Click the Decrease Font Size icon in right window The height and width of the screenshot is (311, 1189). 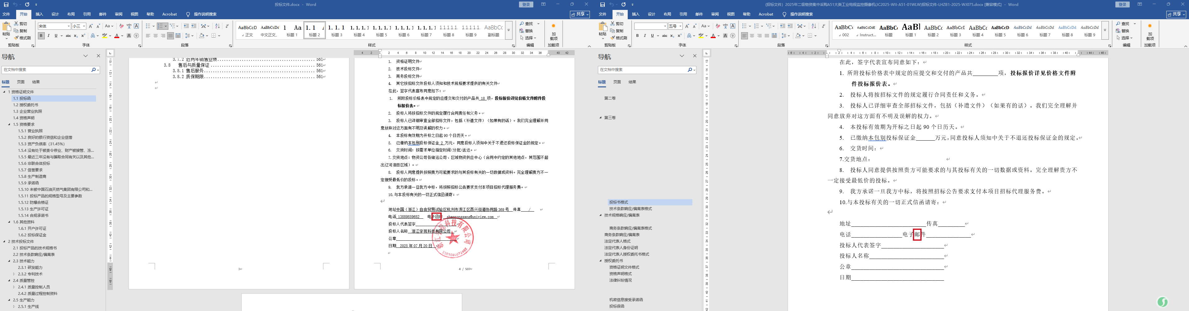point(695,26)
